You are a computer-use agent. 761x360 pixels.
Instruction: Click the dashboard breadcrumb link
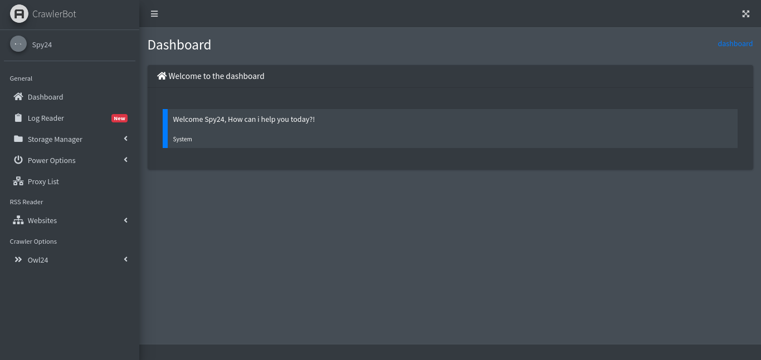point(735,43)
